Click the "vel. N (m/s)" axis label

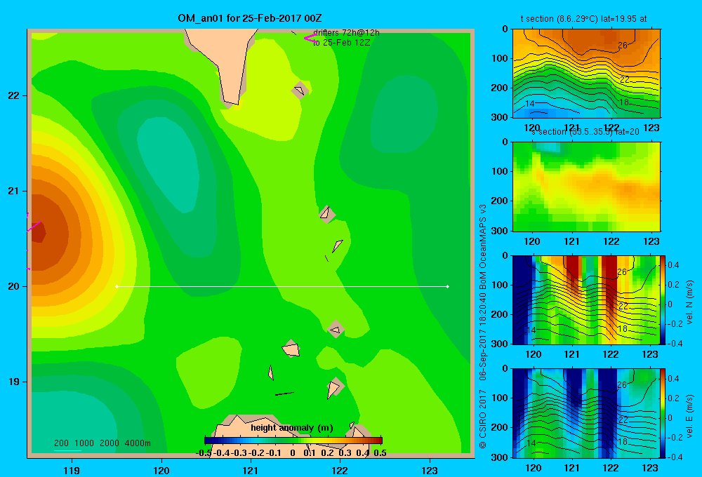click(690, 302)
